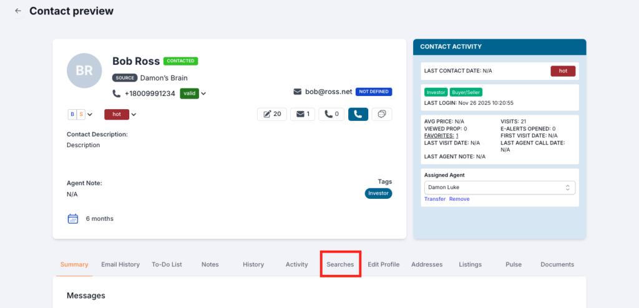Open the Searches tab
This screenshot has height=308, width=639.
pyautogui.click(x=340, y=264)
